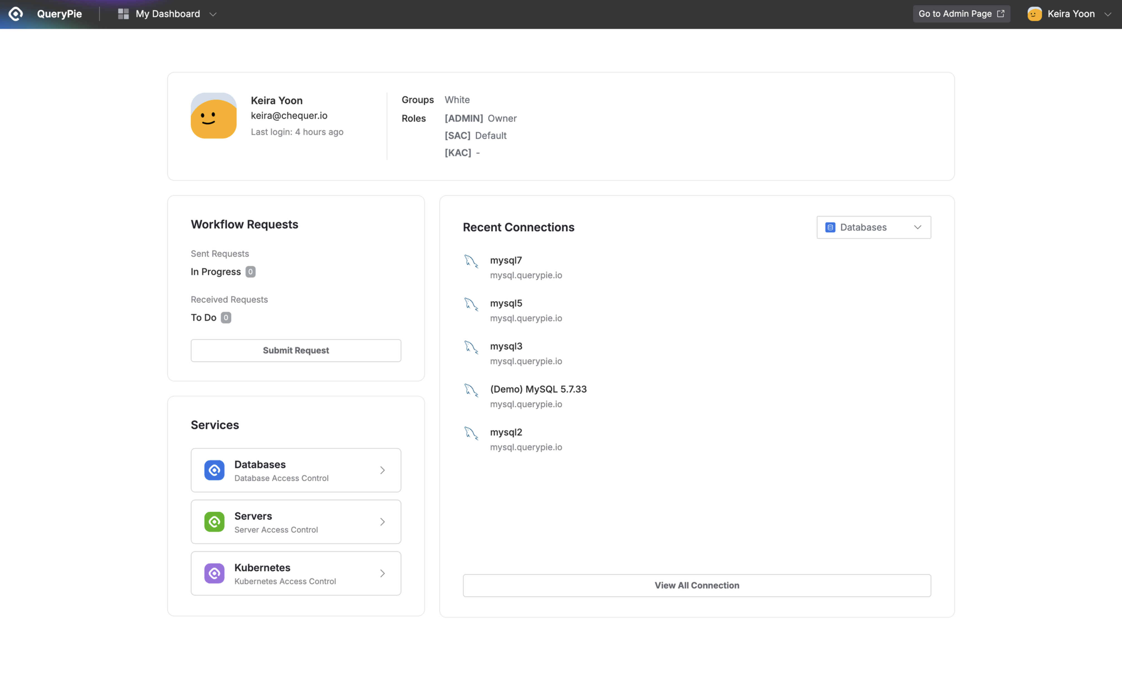Screen dimensions: 1122x700
Task: Go to Admin Page link
Action: (961, 14)
